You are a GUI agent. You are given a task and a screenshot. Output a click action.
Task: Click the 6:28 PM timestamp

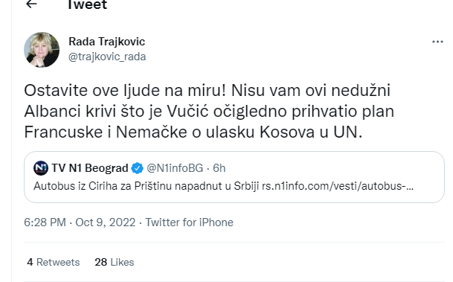45,222
